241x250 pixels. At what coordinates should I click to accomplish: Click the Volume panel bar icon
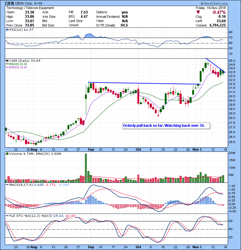click(7, 154)
